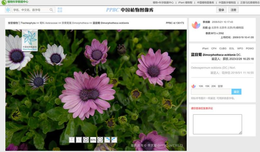Image resolution: width=260 pixels, height=152 pixels.
Task: Zoom out using the minus magnifier icon
Action: 100,140
